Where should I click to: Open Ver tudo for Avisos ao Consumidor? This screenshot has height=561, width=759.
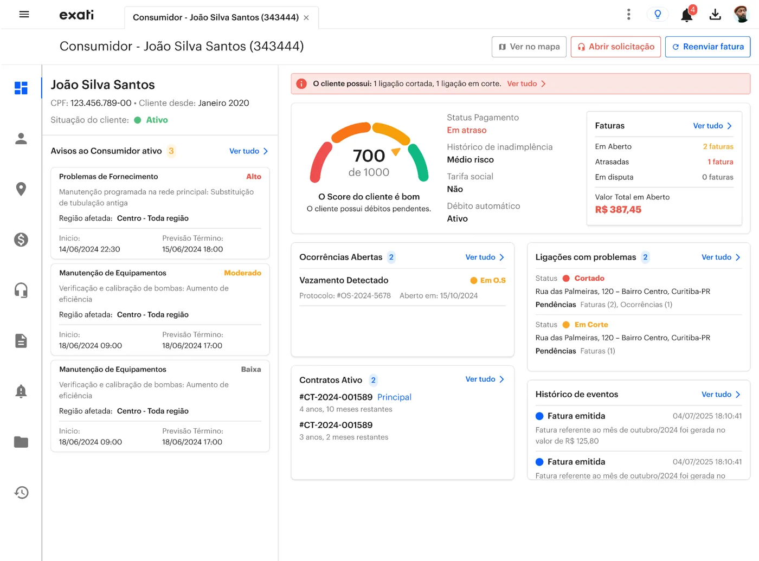[249, 151]
